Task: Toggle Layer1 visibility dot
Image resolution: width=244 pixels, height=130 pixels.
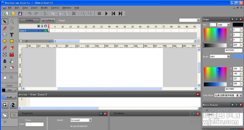Action: 39,31
